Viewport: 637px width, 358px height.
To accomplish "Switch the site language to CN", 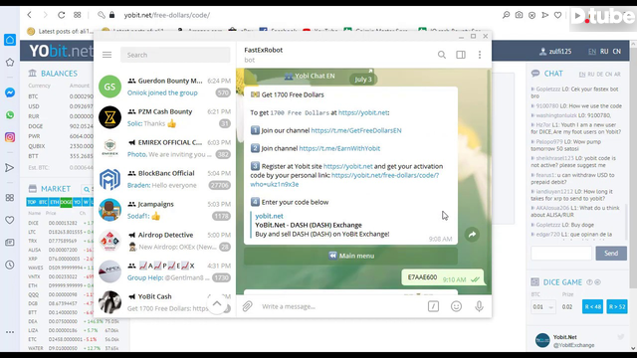I will [617, 52].
